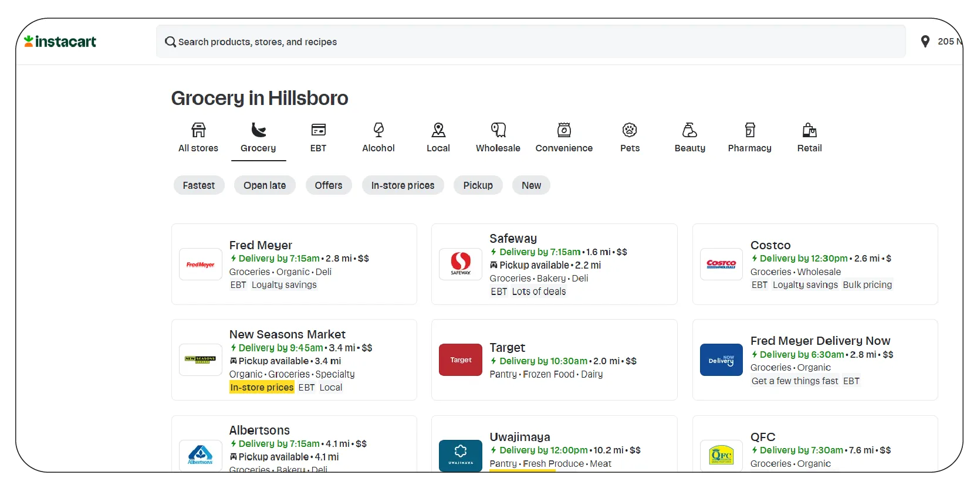Viewport: 977px width, 485px height.
Task: Click Pantry Frozen Food Dairy text
Action: 546,374
